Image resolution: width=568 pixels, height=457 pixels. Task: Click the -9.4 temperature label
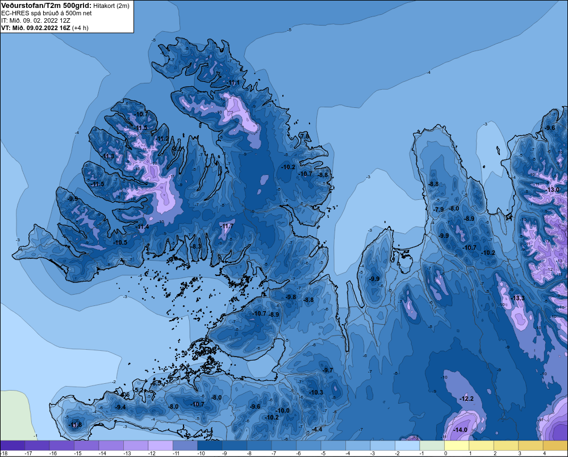point(120,407)
